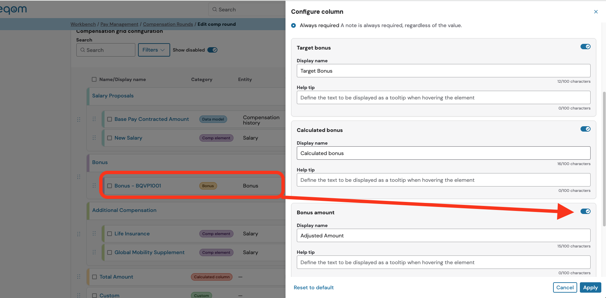This screenshot has height=298, width=606.
Task: Open Compensation Rounds breadcrumb link
Action: 168,24
